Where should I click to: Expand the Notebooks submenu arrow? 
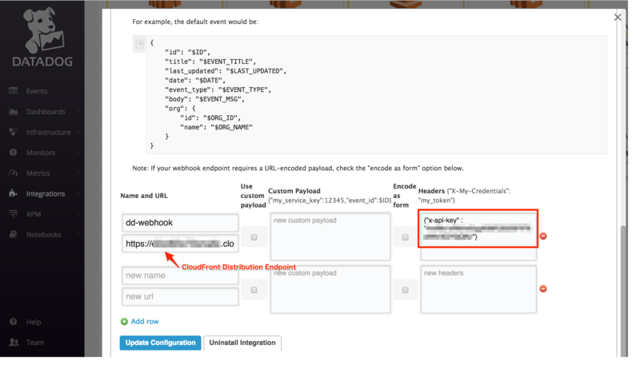tap(78, 235)
